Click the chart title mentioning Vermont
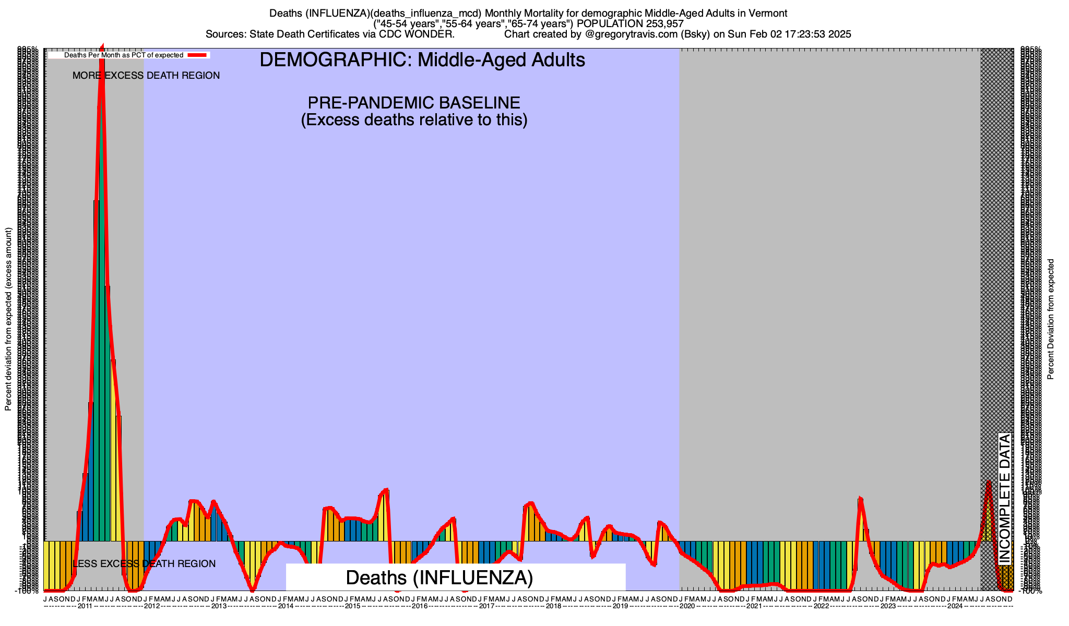 (528, 13)
